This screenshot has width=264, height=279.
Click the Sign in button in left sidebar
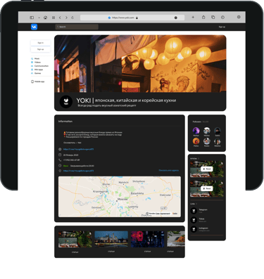(40, 43)
